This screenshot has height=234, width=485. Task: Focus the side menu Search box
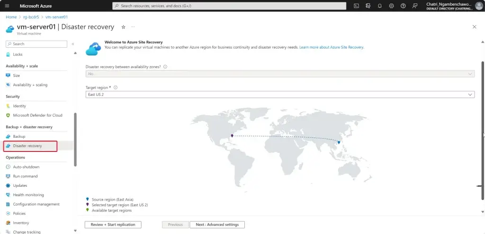click(x=36, y=44)
